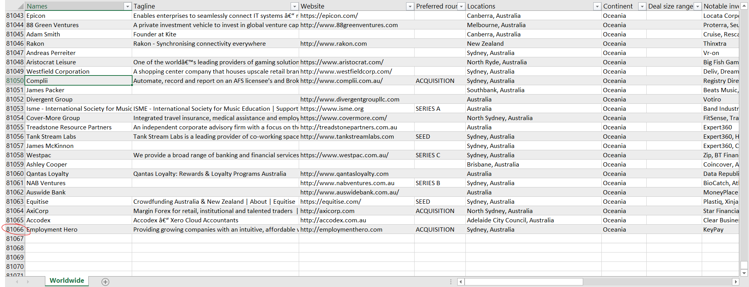The image size is (749, 287).
Task: Open the Names column filter dropdown
Action: coord(127,6)
